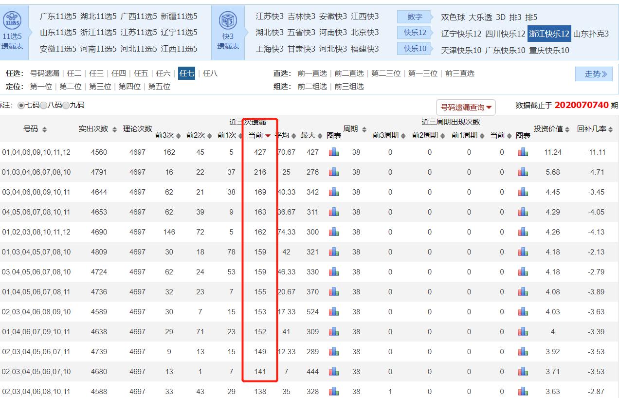
Task: Open chart icon after 最大 524
Action: [x=334, y=312]
